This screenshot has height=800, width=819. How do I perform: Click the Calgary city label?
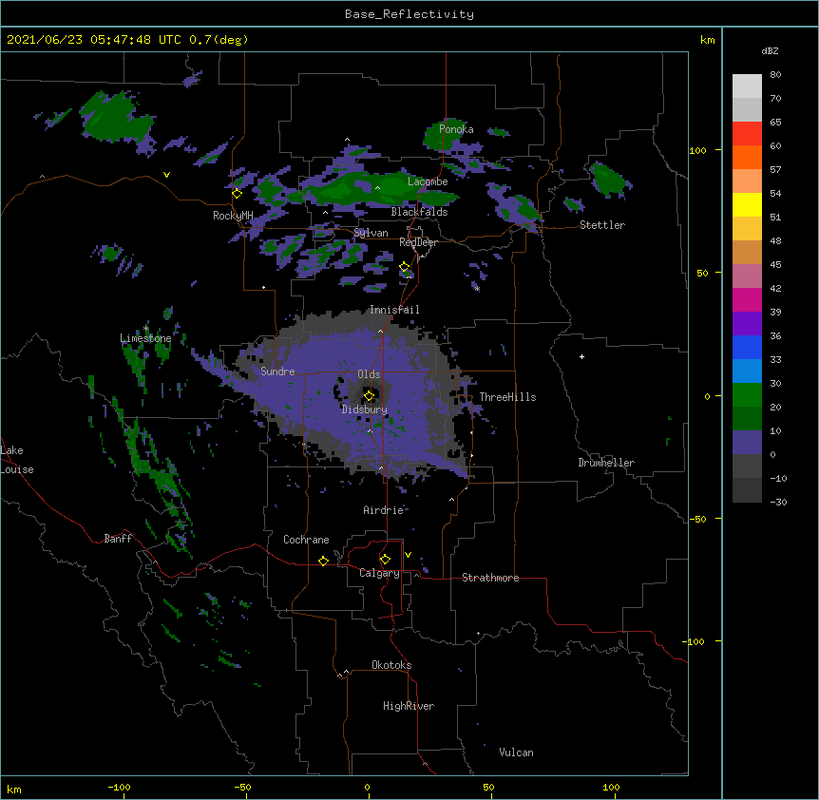[x=379, y=573]
